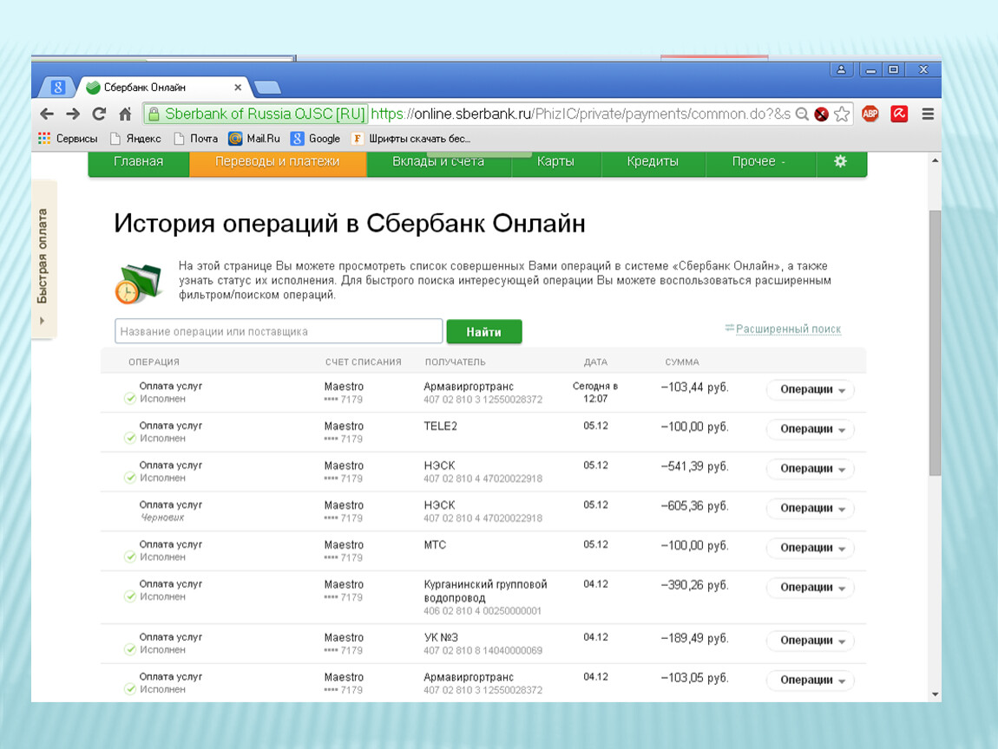Close the Сбербанк Онлайн tab

(238, 87)
